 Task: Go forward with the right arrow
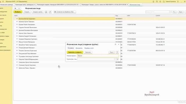[19, 8]
